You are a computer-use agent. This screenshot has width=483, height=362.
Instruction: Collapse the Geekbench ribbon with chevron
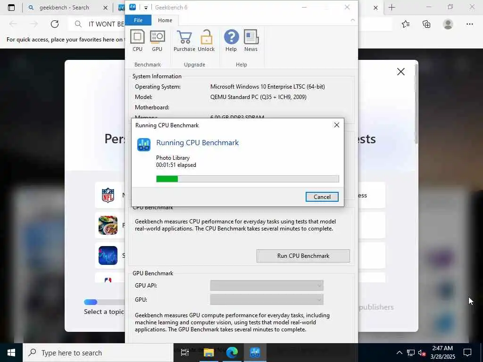tap(353, 20)
